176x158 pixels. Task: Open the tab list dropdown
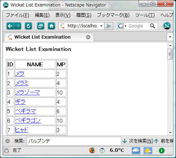click(170, 37)
